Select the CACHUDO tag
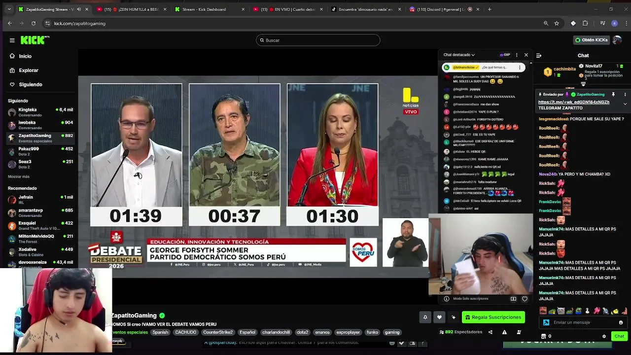The height and width of the screenshot is (355, 631). pos(186,332)
